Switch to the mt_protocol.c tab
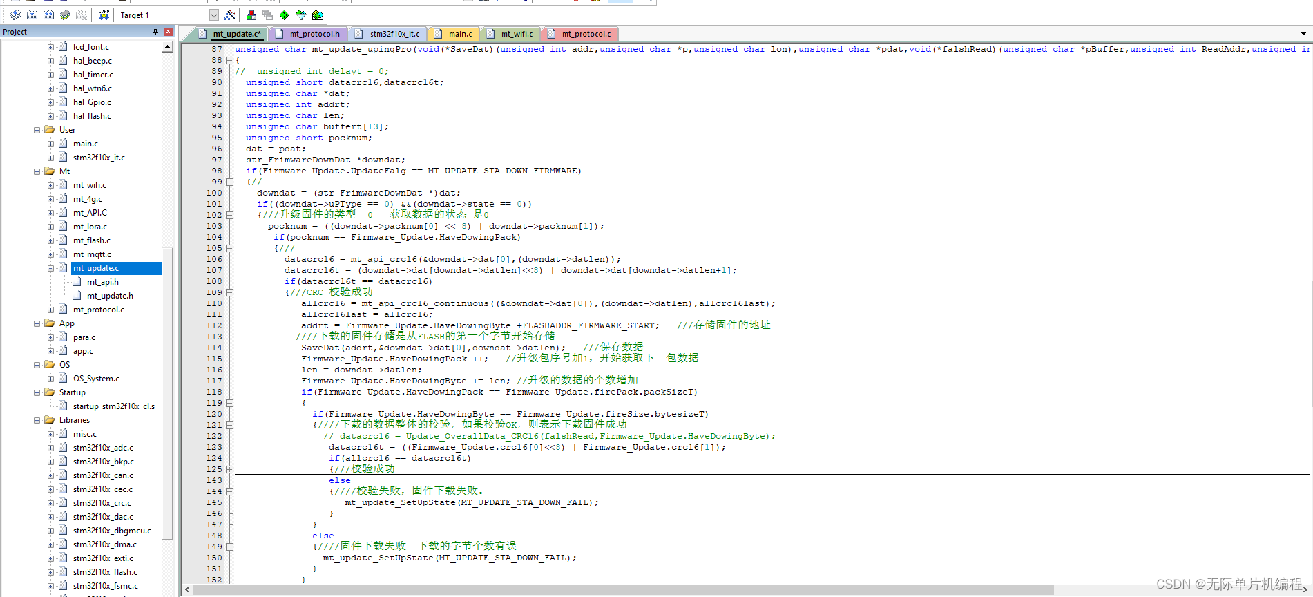Screen dimensions: 1313x597 click(x=579, y=34)
